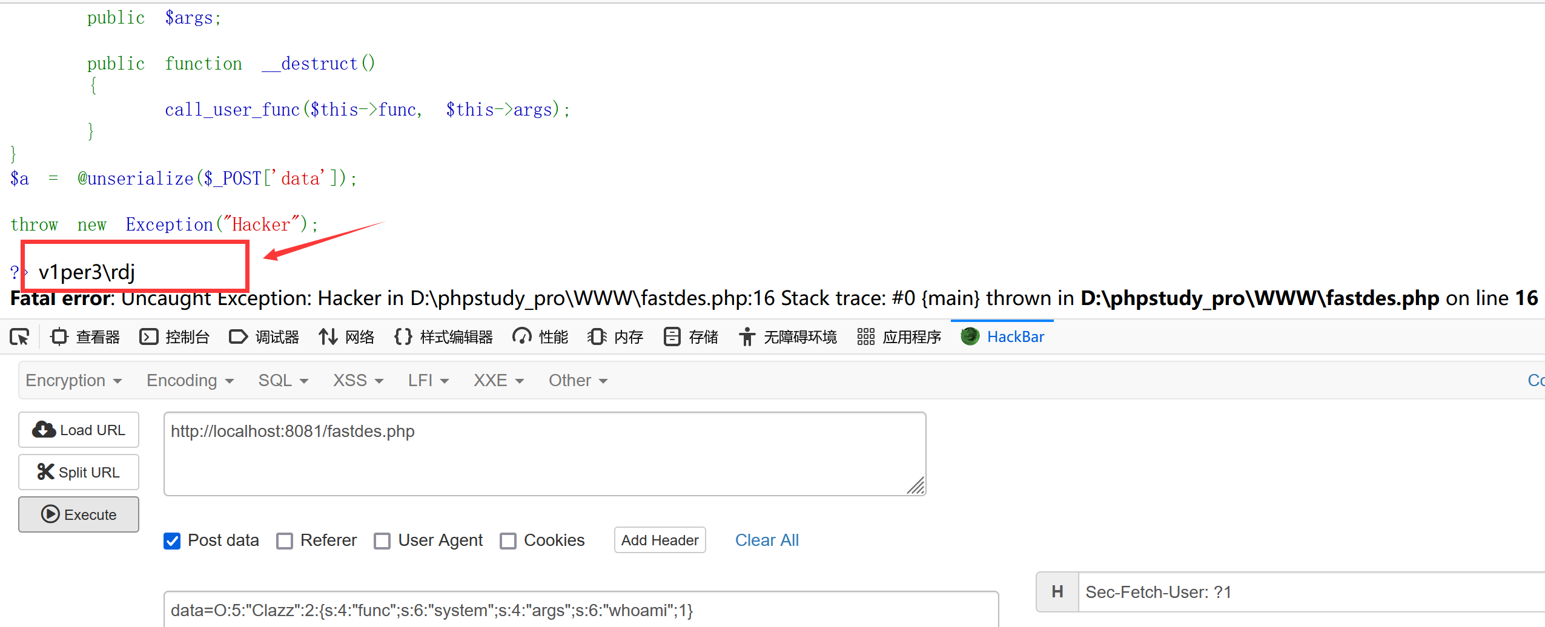Click the Fatal error message text
1545x627 pixels.
pos(774,298)
